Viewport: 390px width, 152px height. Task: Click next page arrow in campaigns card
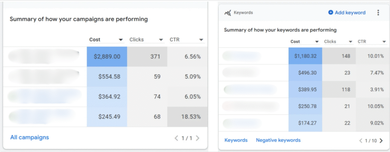pyautogui.click(x=197, y=138)
